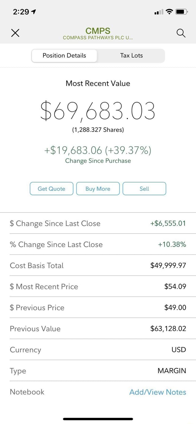Viewport: 196px width, 424px height.
Task: Open Add/View Notes link
Action: [x=157, y=392]
